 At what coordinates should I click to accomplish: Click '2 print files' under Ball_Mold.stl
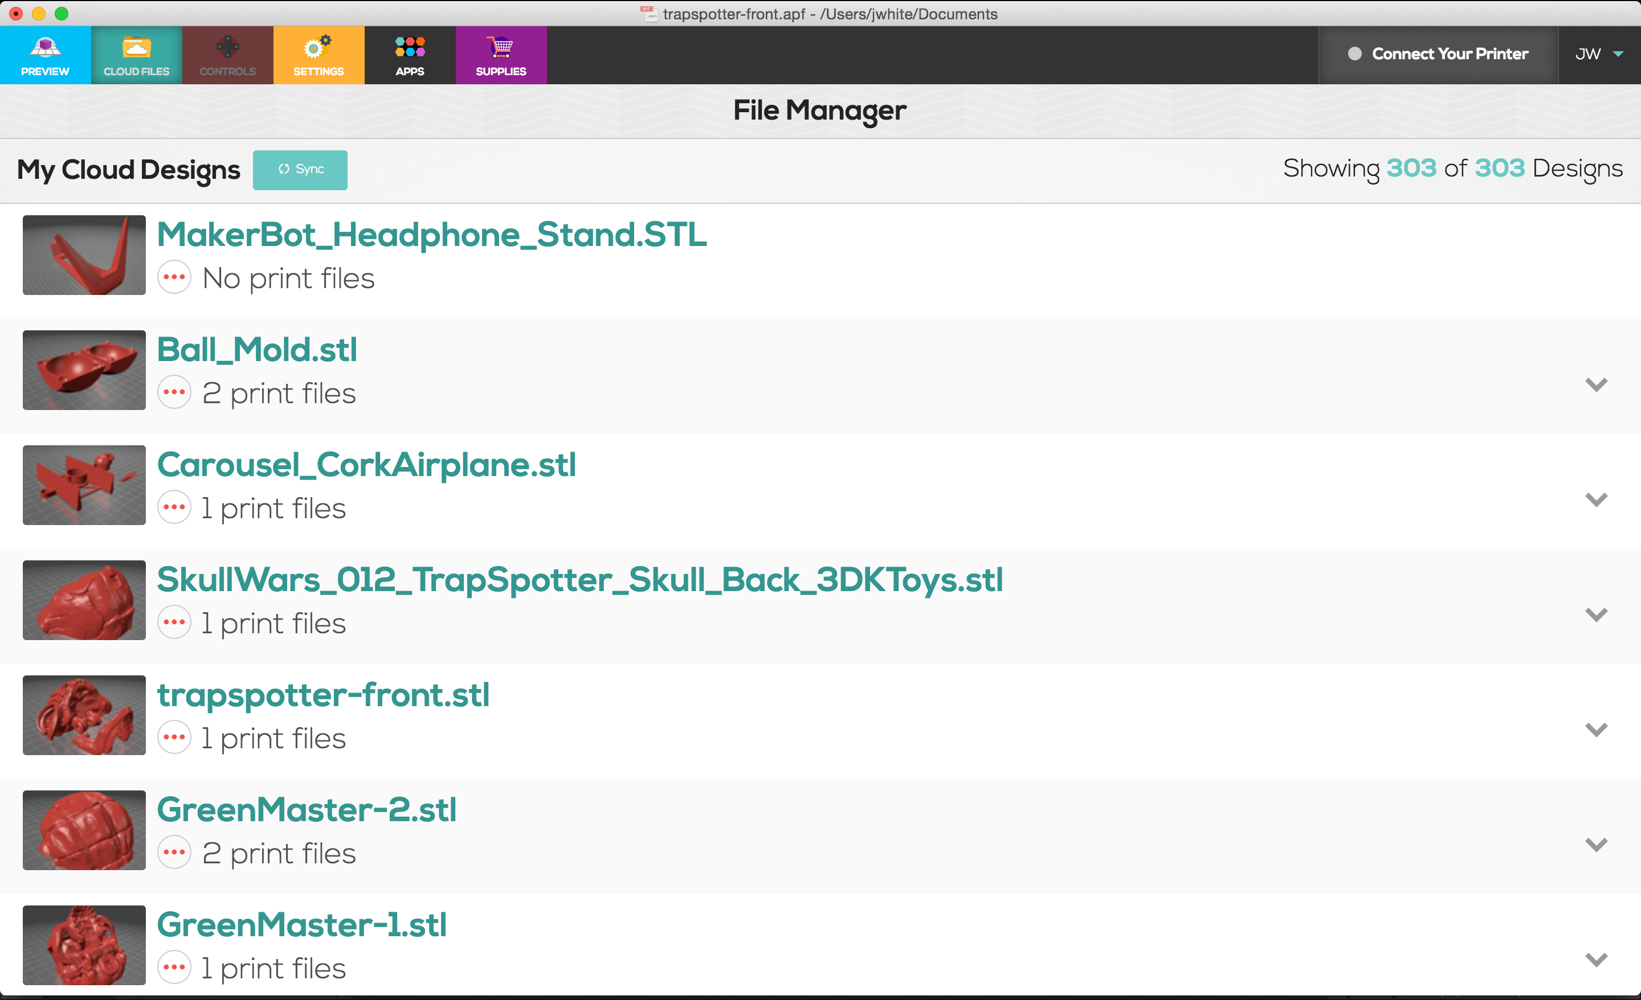click(279, 394)
